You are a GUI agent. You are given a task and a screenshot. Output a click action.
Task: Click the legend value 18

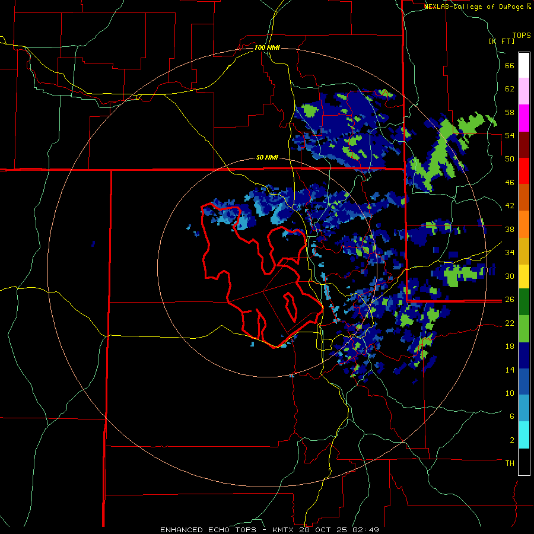click(510, 347)
